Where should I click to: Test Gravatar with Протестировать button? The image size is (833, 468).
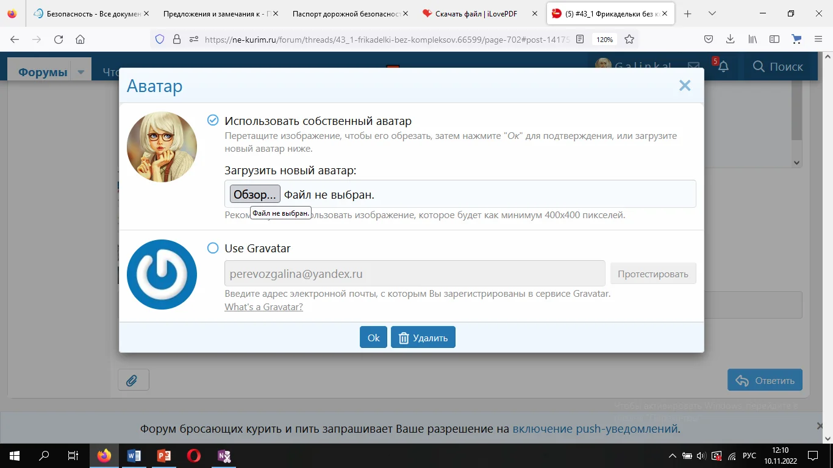click(x=653, y=274)
